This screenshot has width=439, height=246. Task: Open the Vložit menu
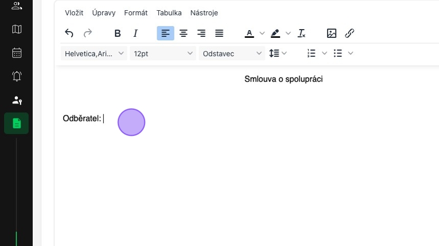click(x=74, y=13)
